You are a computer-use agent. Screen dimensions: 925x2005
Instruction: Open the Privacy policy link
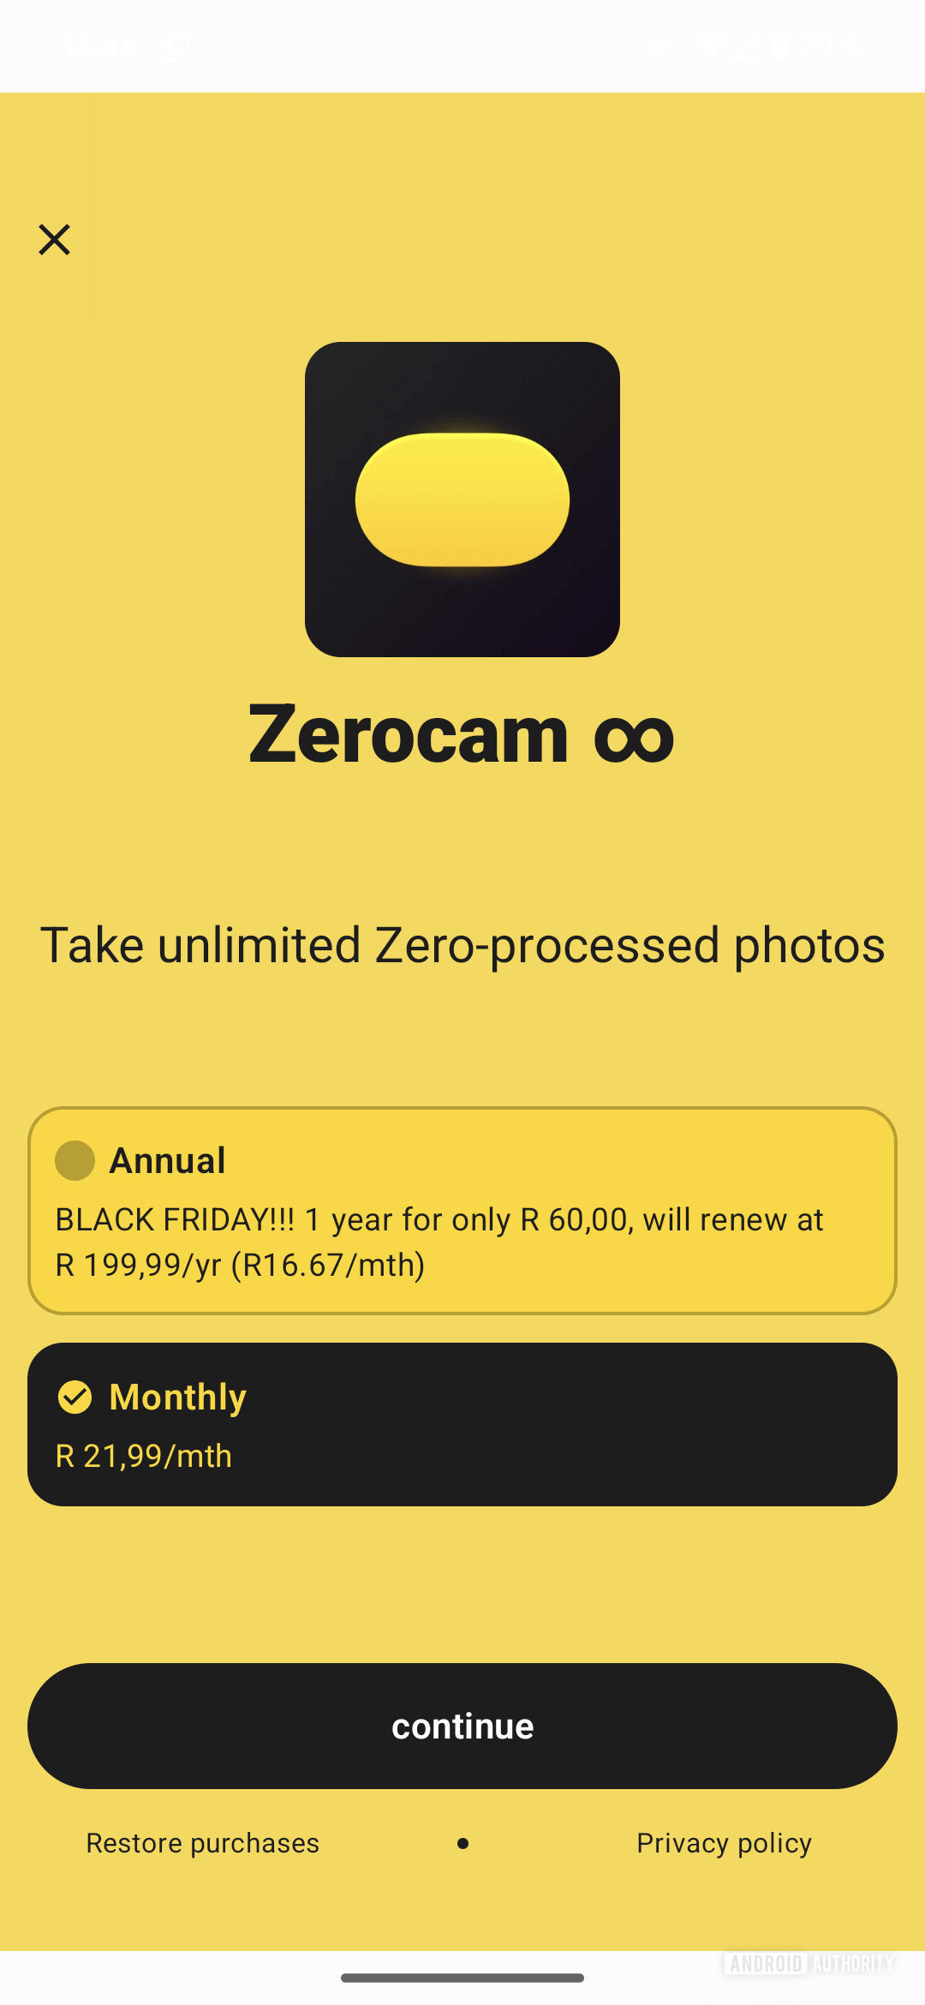click(724, 1843)
